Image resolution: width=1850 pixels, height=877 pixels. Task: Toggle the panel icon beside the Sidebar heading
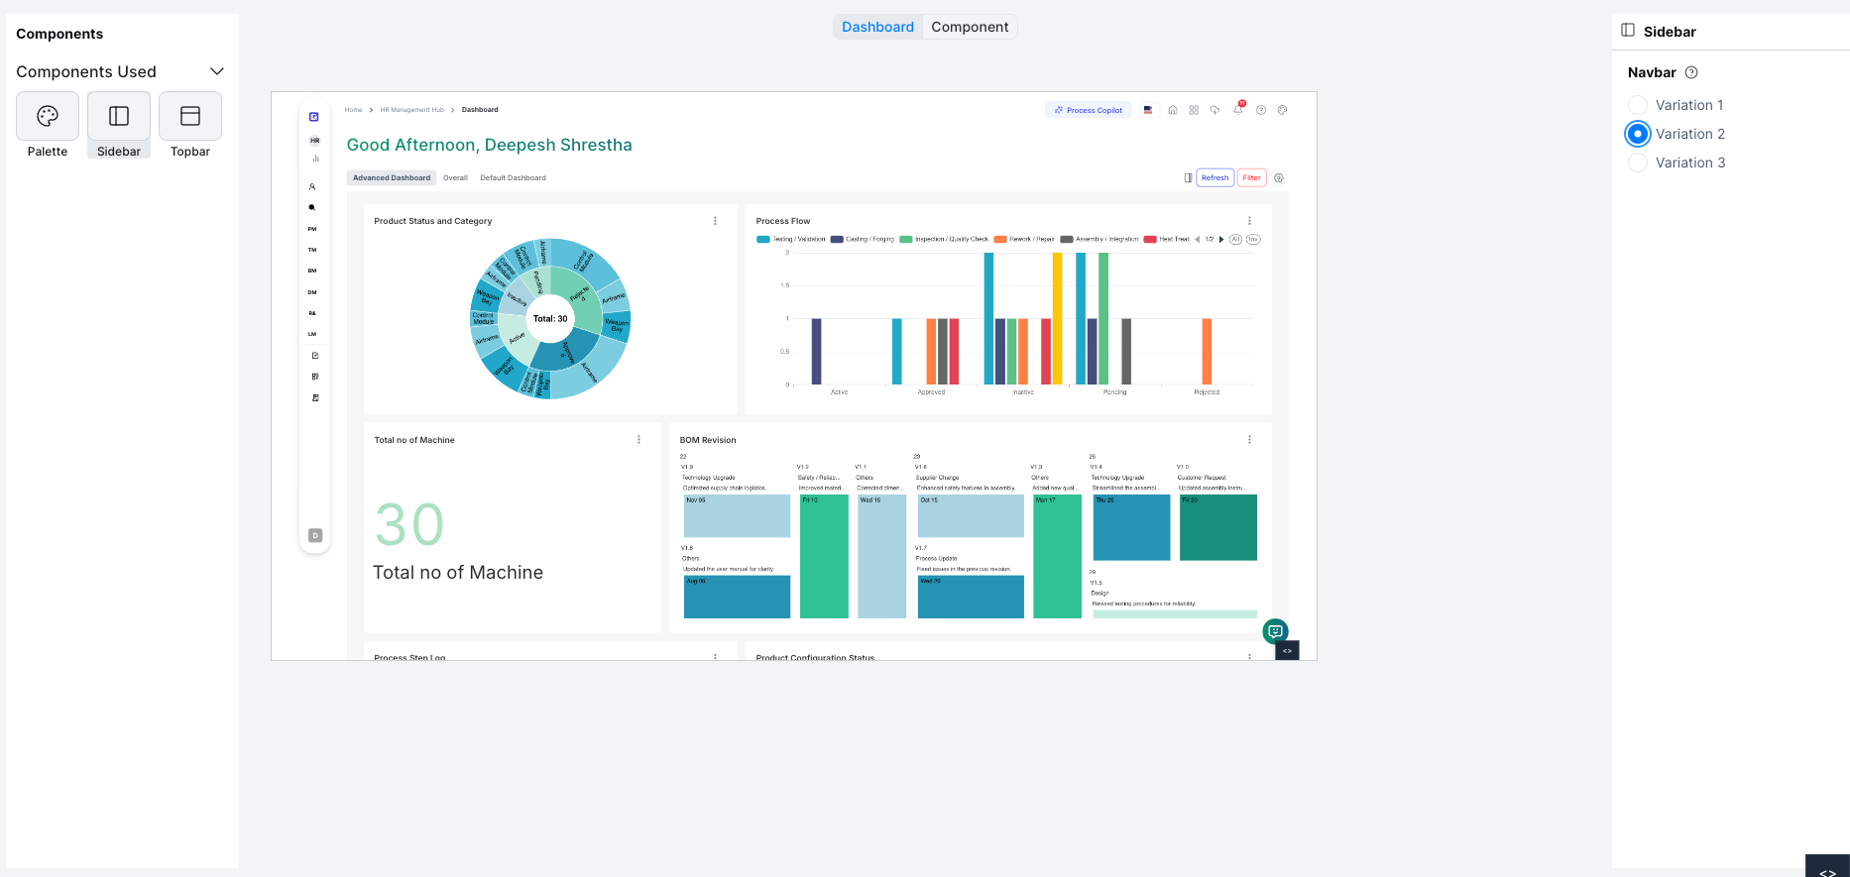tap(1628, 31)
